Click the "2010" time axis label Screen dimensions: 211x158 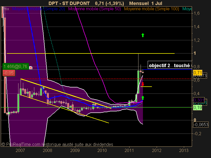pos(102,150)
